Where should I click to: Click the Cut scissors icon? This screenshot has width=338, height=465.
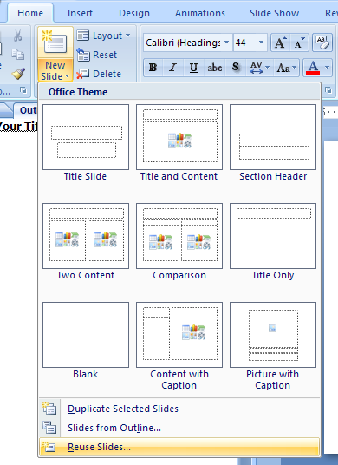(x=18, y=36)
